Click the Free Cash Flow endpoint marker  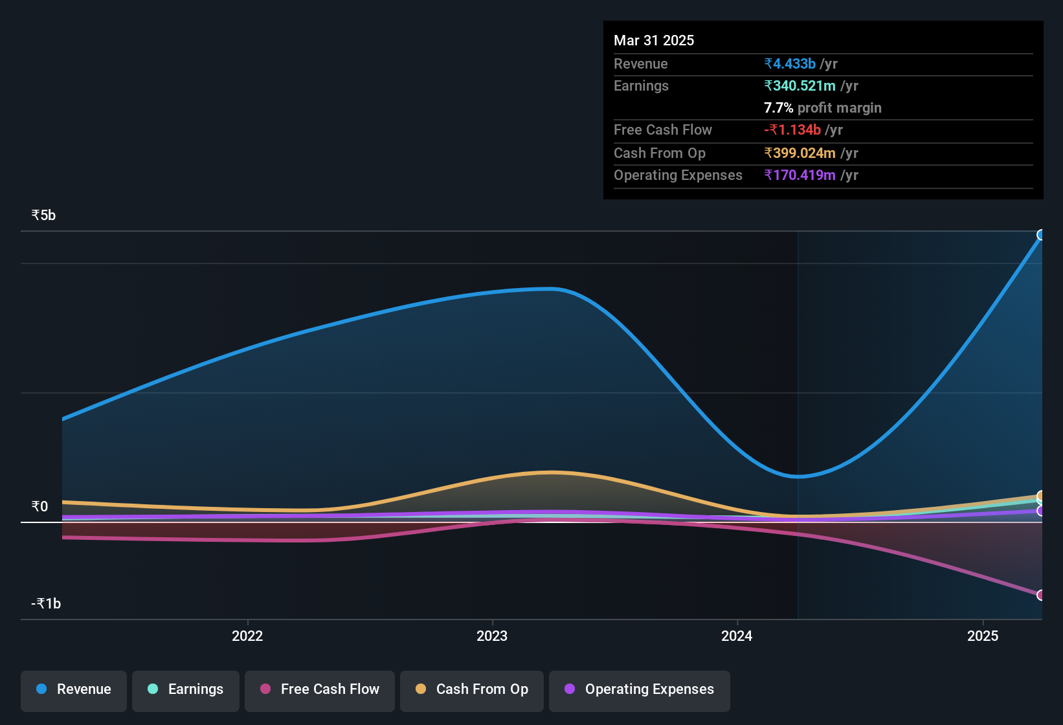pyautogui.click(x=1041, y=595)
